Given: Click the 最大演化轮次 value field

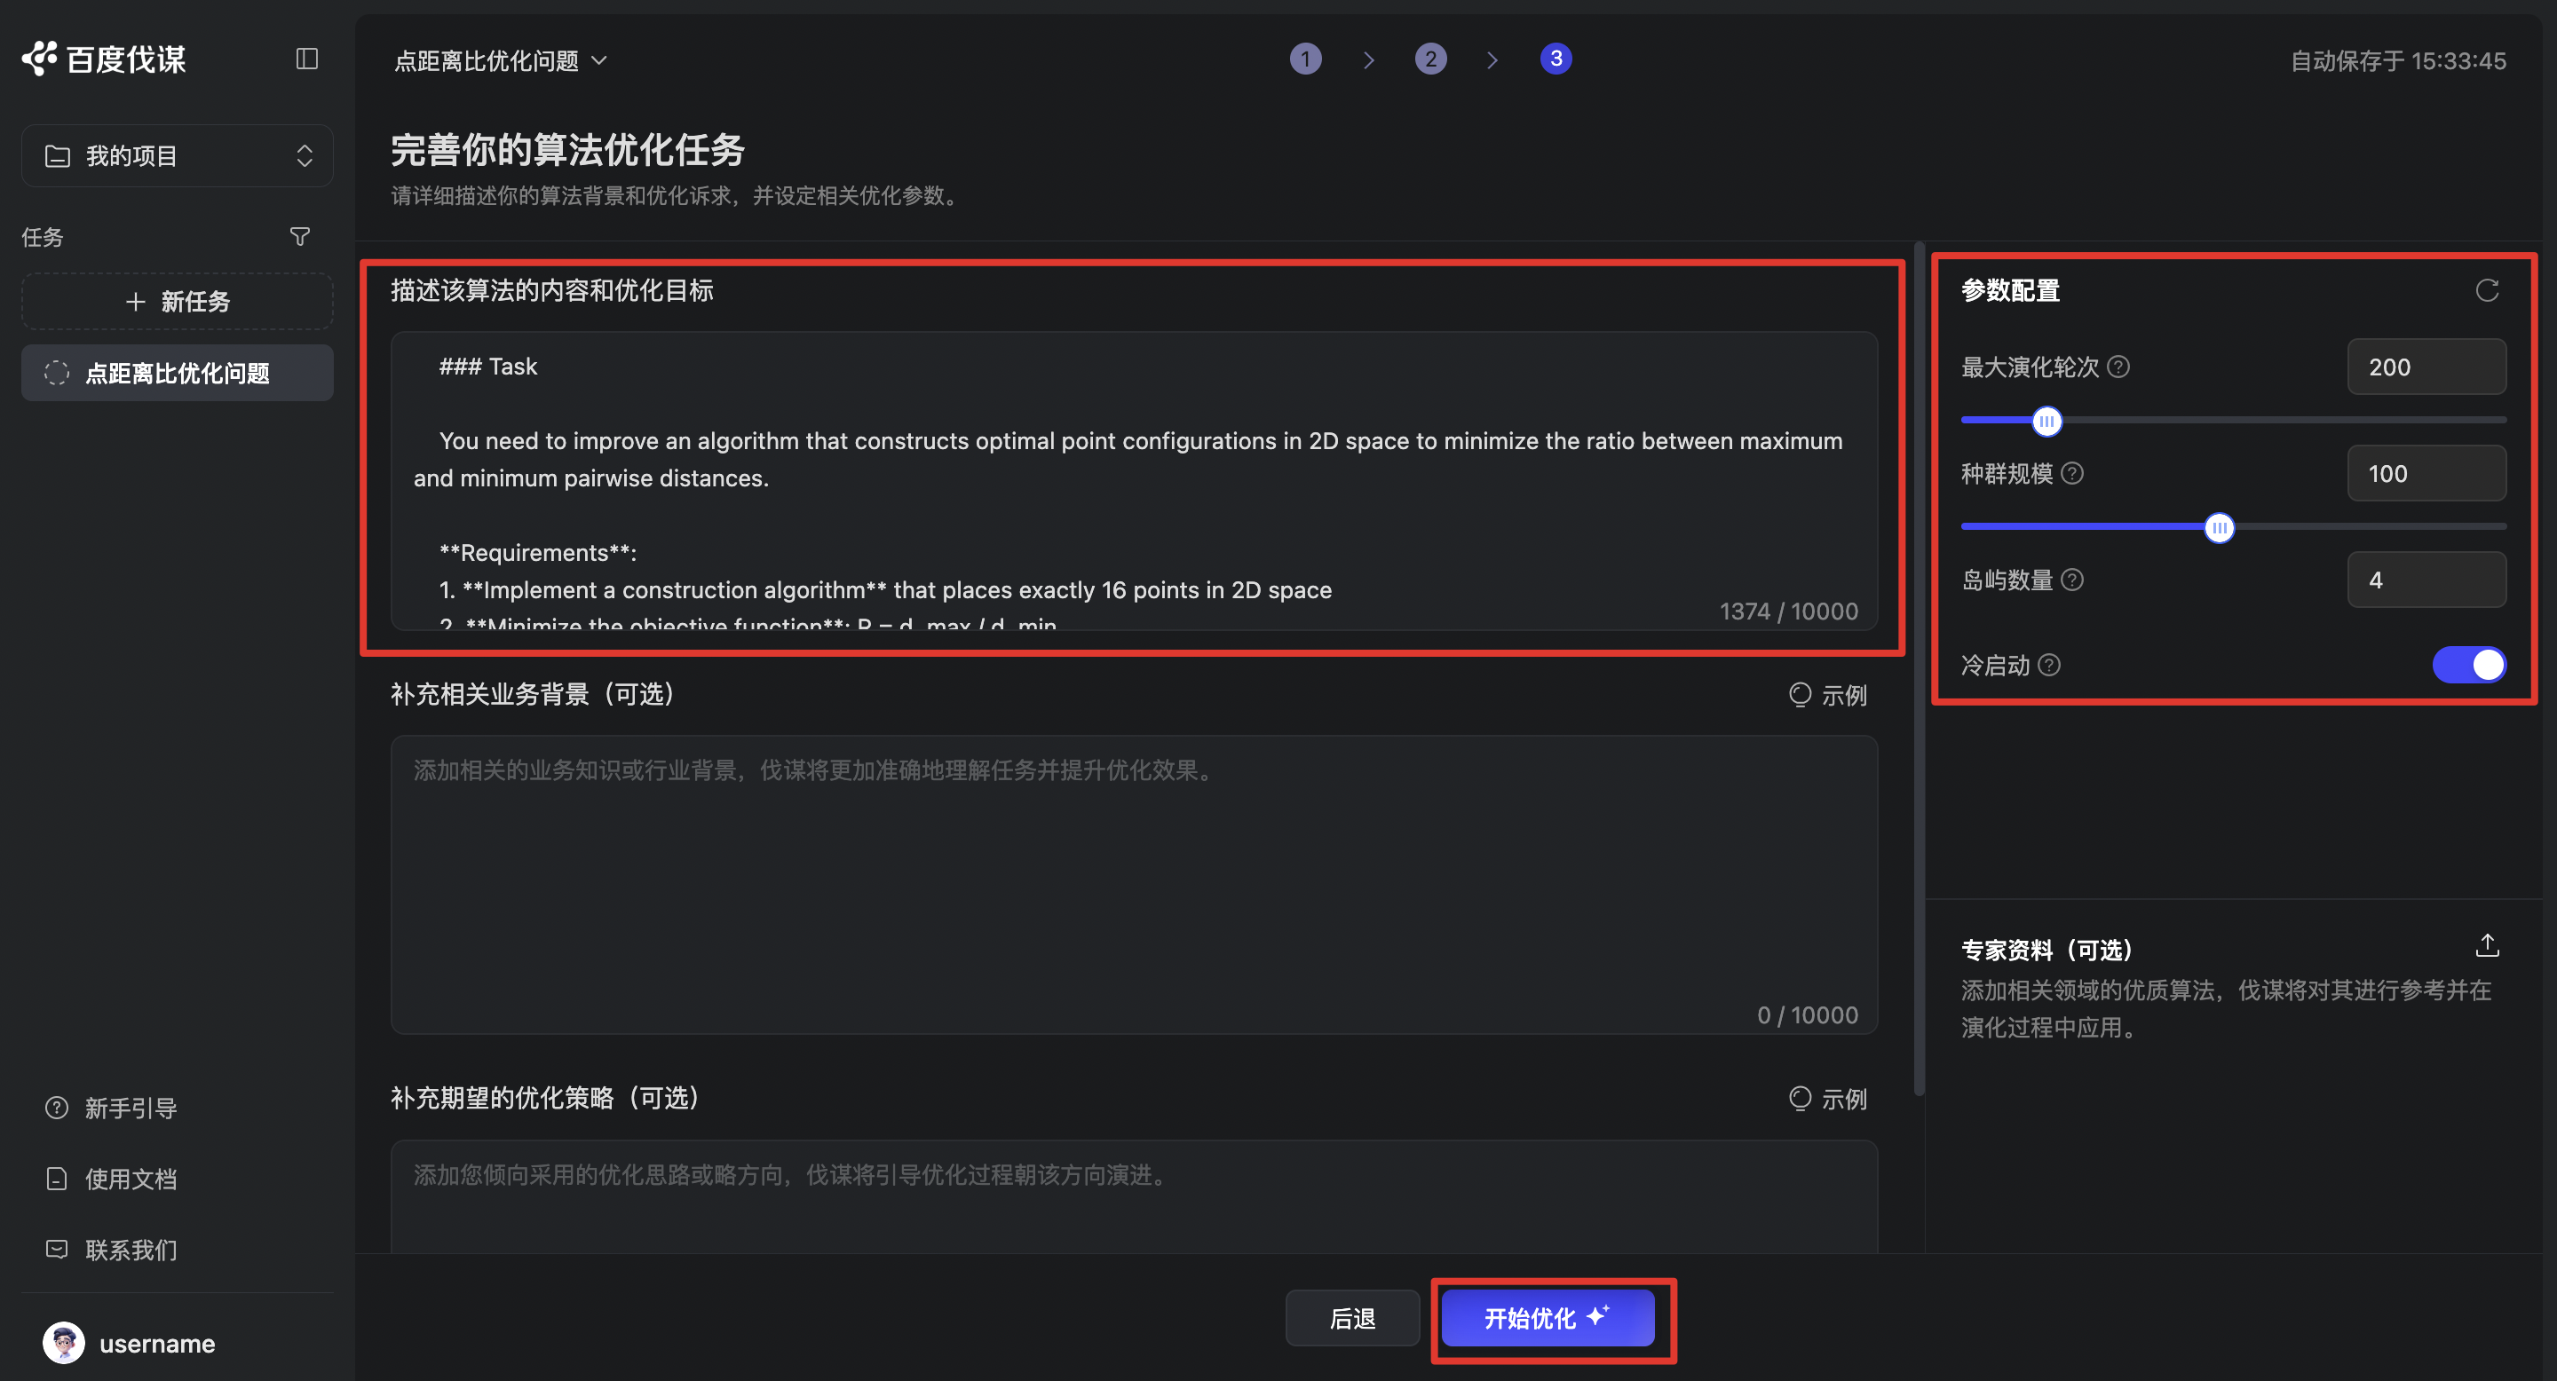Looking at the screenshot, I should coord(2426,367).
